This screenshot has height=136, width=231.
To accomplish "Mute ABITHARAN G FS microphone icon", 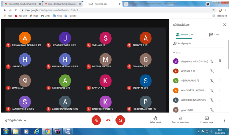I will (212, 81).
